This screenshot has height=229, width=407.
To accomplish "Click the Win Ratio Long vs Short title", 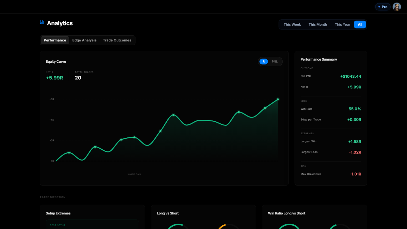I will (287, 213).
